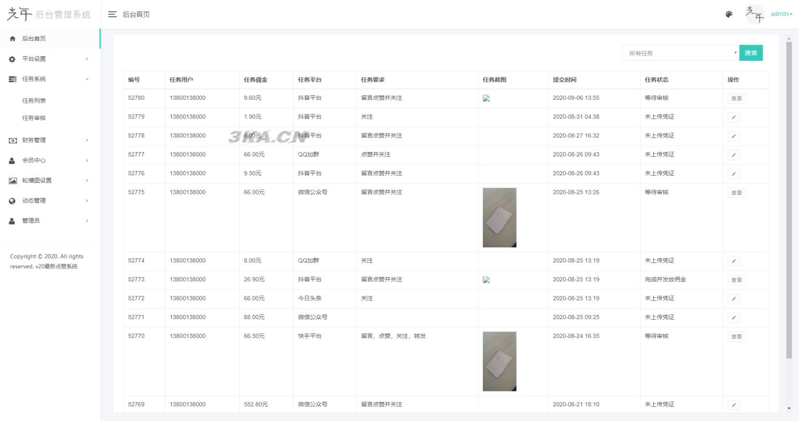This screenshot has width=799, height=421.
Task: Click the hamburger menu toggle icon
Action: pyautogui.click(x=112, y=15)
